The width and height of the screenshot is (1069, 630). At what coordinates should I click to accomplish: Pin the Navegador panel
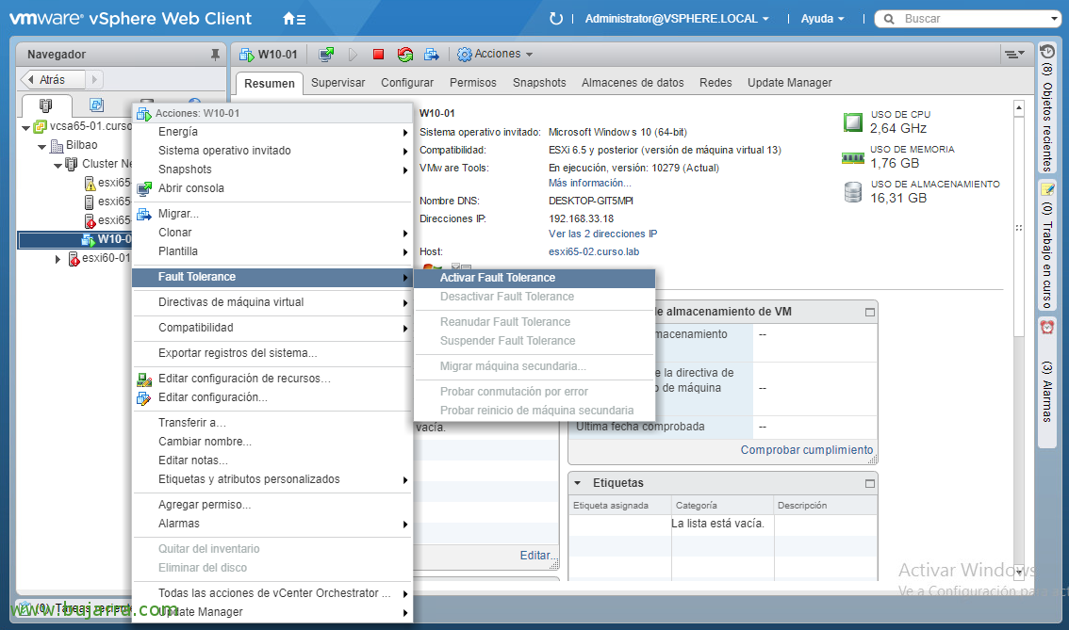[x=216, y=55]
